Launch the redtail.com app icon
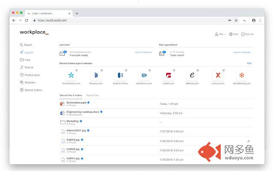 point(168,75)
